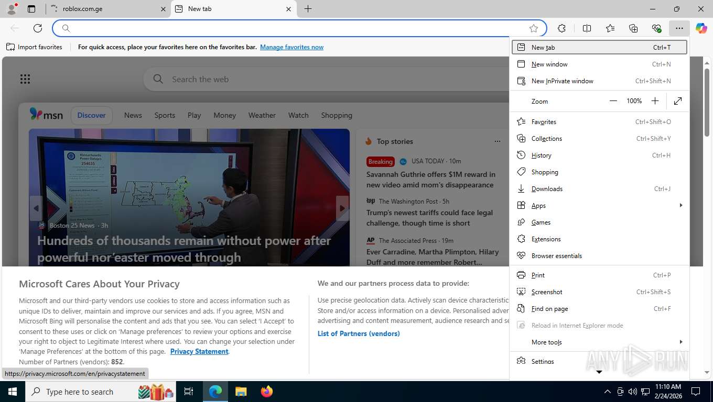The height and width of the screenshot is (402, 713).
Task: Open Downloads from the menu
Action: point(599,188)
